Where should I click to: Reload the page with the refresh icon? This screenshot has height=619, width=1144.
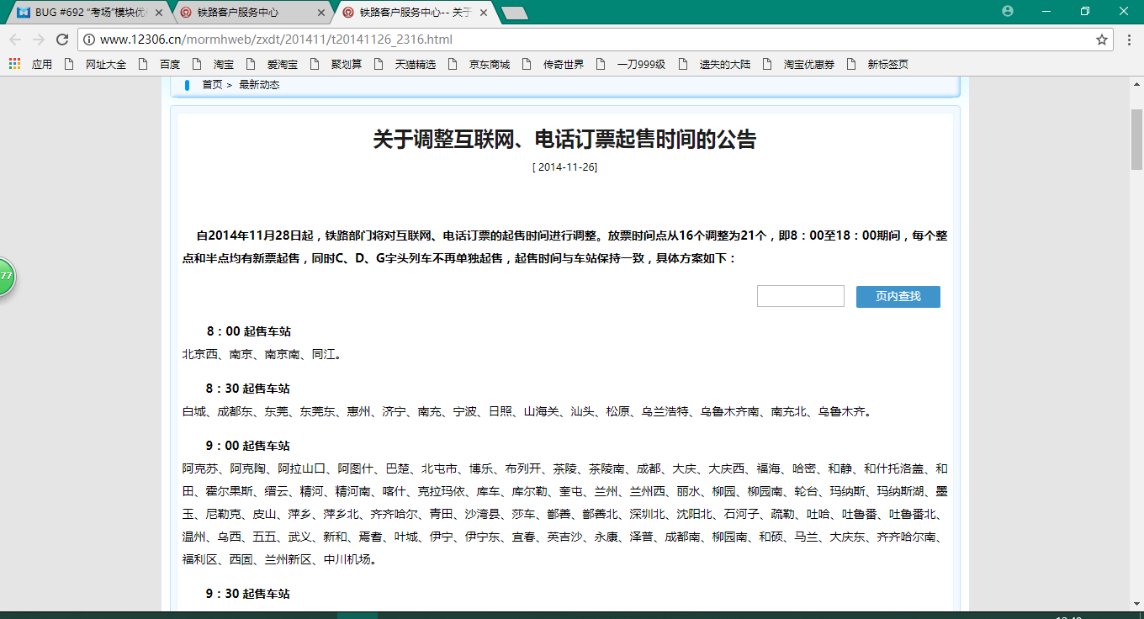tap(61, 40)
